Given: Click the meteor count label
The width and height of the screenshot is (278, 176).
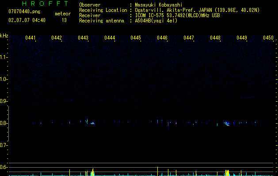Looking at the screenshot, I should [x=63, y=14].
